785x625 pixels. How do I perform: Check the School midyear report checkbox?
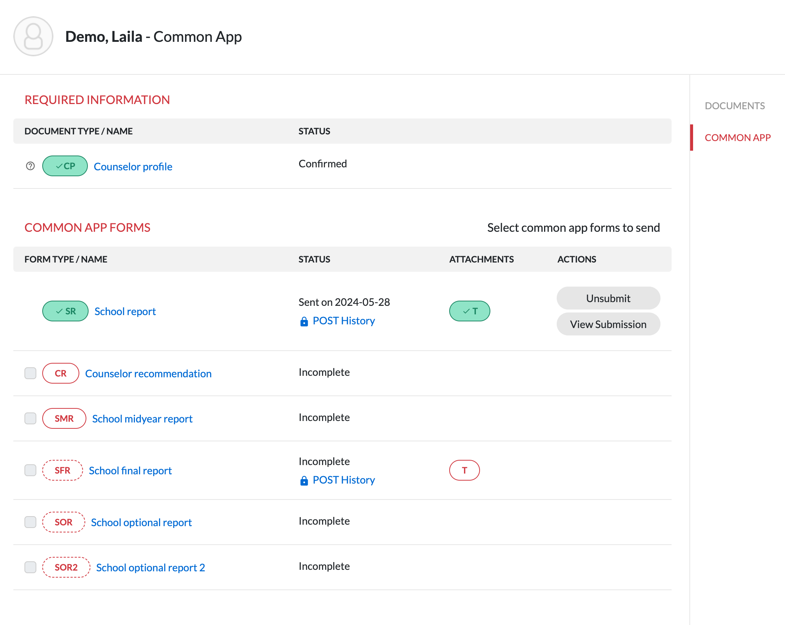point(30,418)
